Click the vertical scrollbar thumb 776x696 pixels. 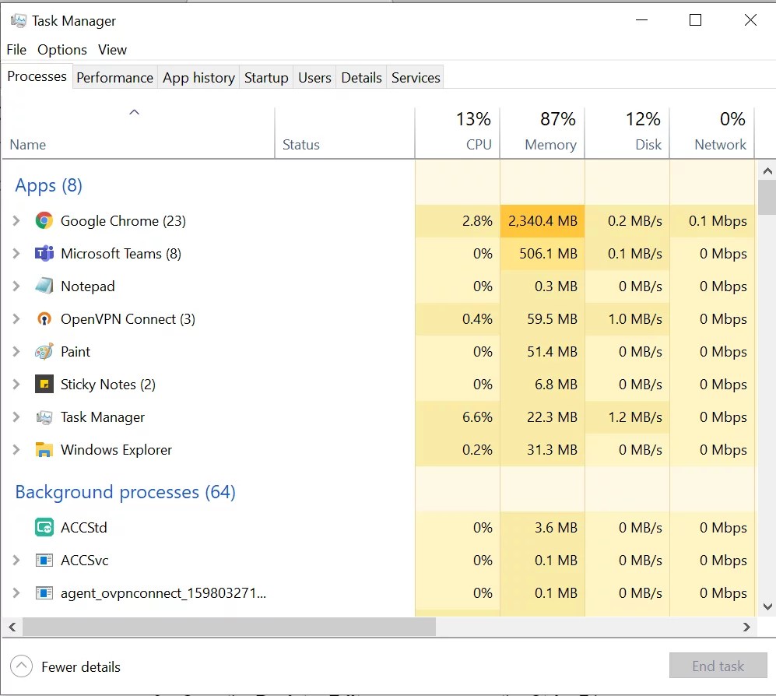tap(767, 198)
